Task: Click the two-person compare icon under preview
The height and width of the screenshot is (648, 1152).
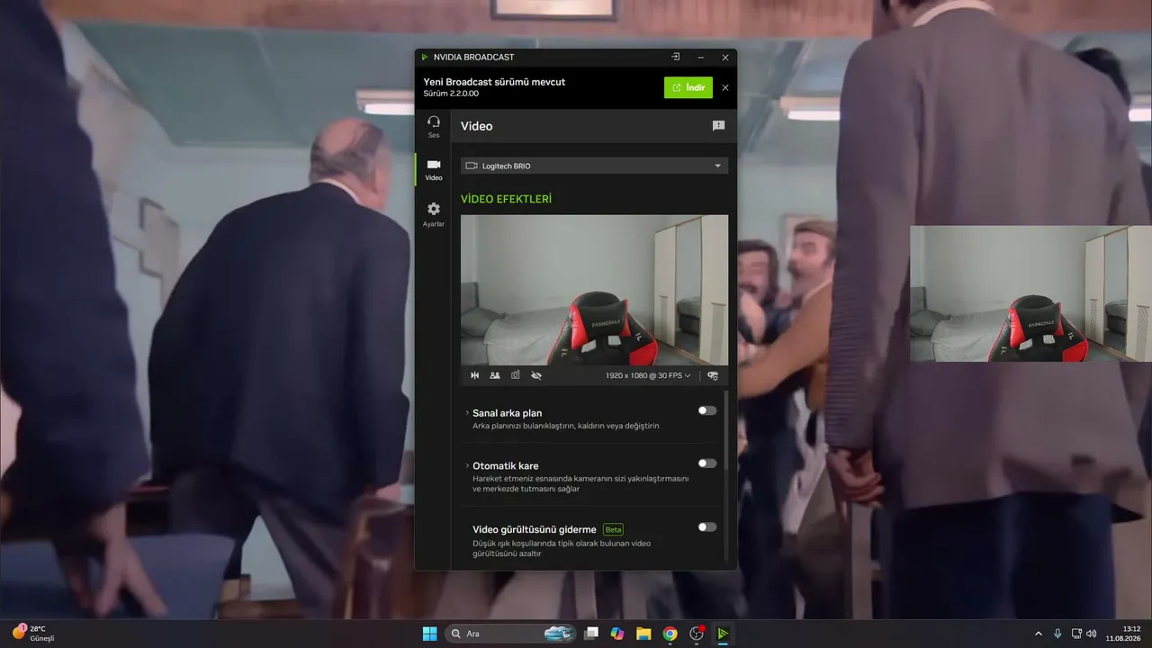Action: click(x=495, y=375)
